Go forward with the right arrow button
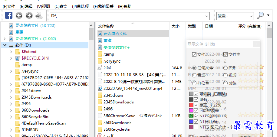This screenshot has height=137, width=277. click(x=29, y=16)
